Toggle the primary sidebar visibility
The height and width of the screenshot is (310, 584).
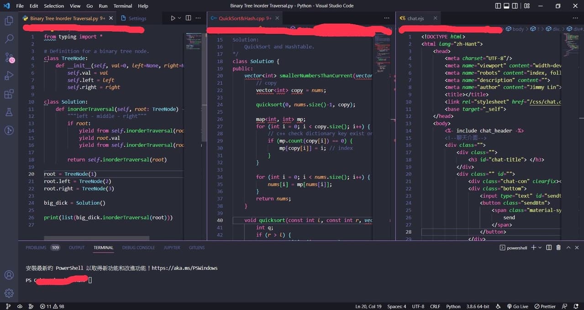click(x=497, y=5)
